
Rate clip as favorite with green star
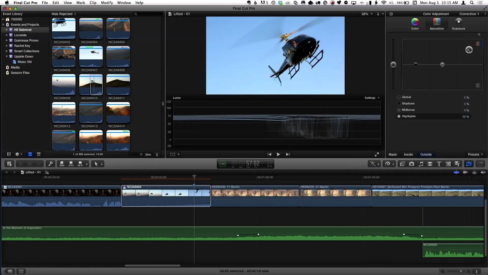pyautogui.click(x=21, y=164)
